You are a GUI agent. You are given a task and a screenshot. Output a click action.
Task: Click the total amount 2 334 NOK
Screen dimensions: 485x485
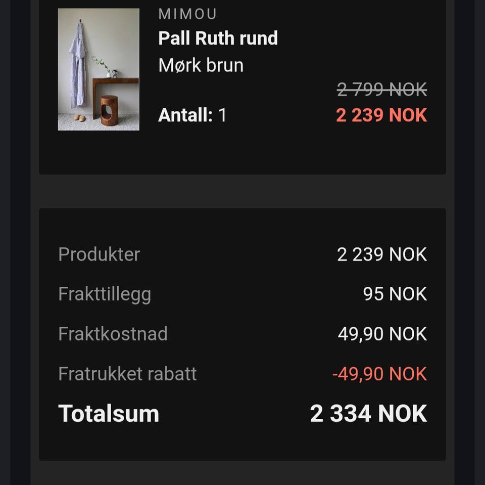tap(368, 414)
